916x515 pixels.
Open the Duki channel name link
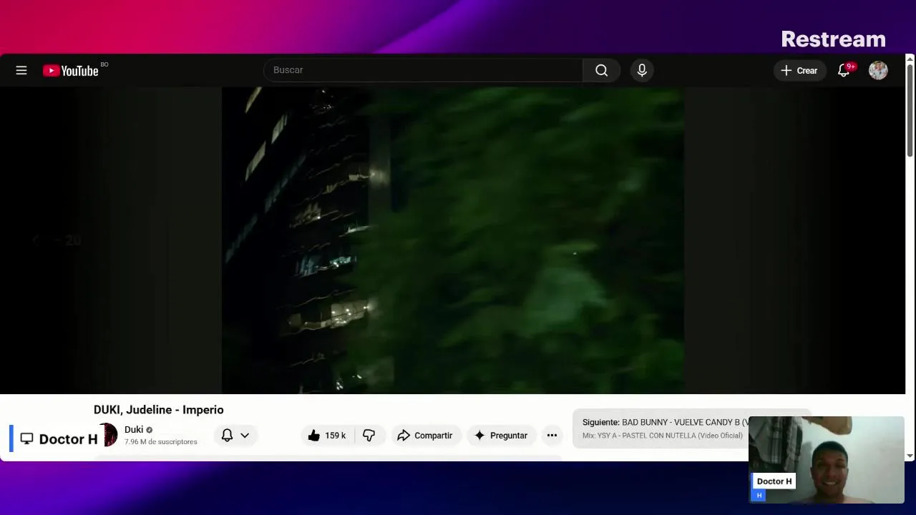point(134,430)
